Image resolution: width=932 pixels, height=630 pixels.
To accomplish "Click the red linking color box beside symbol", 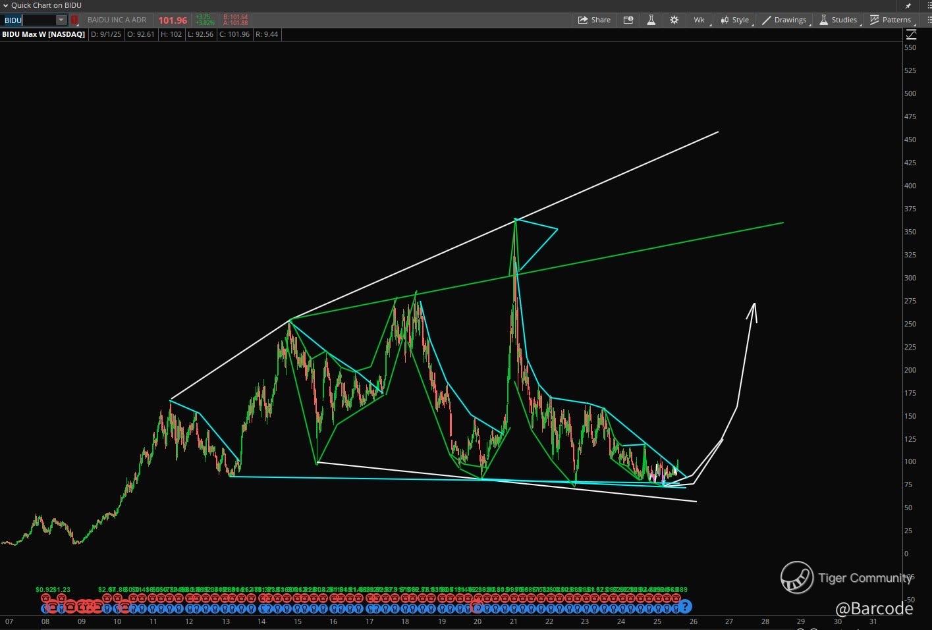I will (x=74, y=20).
